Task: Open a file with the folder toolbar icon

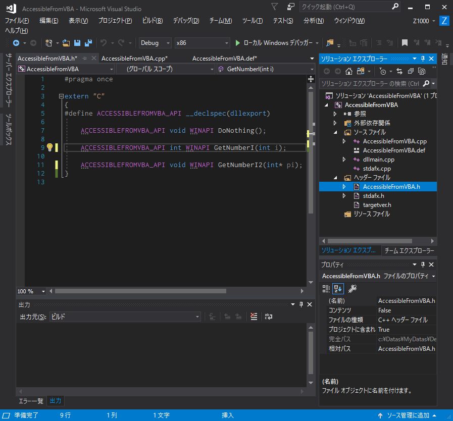Action: pyautogui.click(x=66, y=43)
